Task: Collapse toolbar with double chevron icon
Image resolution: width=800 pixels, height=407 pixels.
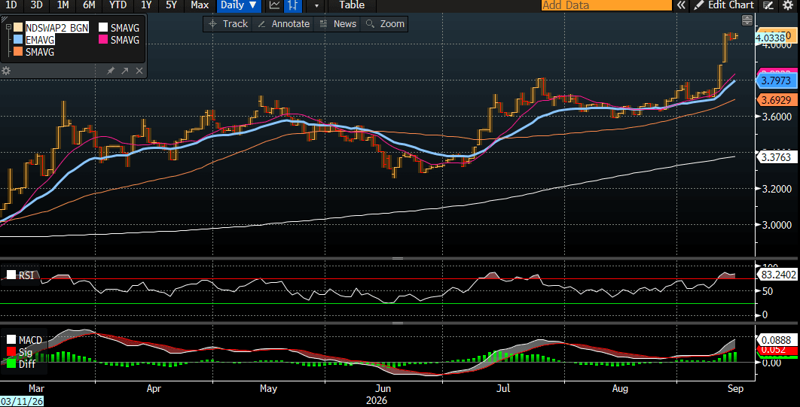Action: 681,5
